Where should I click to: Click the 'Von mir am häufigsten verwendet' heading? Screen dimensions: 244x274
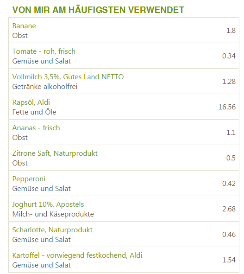(x=98, y=10)
